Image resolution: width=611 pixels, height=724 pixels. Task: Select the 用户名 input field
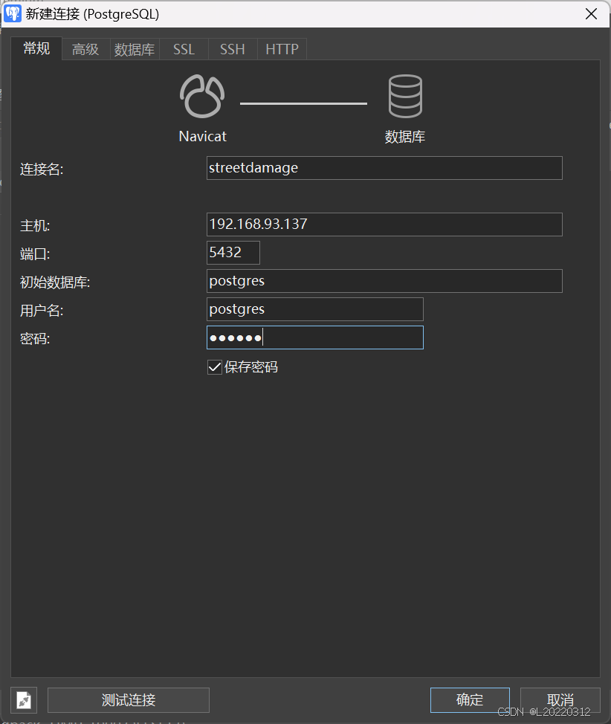(314, 308)
